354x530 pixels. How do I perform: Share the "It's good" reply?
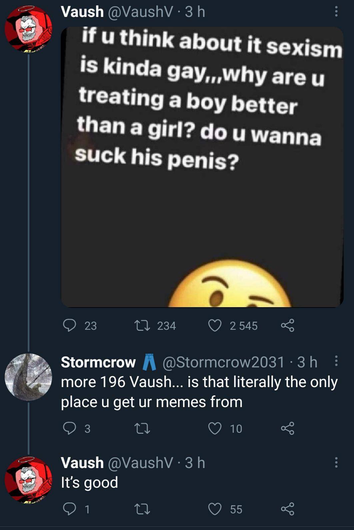click(x=287, y=509)
